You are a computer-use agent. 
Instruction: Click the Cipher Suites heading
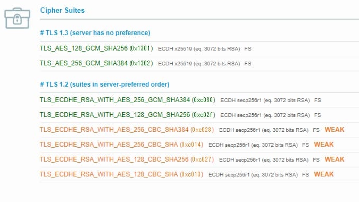(x=62, y=10)
